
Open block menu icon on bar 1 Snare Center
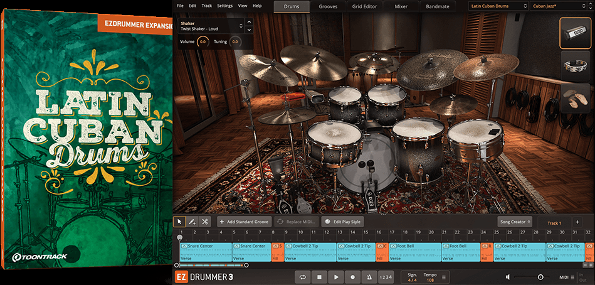(x=184, y=246)
